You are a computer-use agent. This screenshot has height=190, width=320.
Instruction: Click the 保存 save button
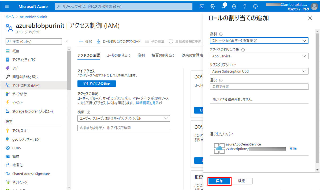click(x=219, y=181)
